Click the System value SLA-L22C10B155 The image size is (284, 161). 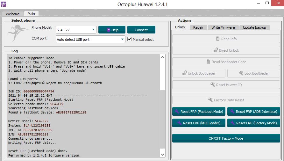click(37, 126)
